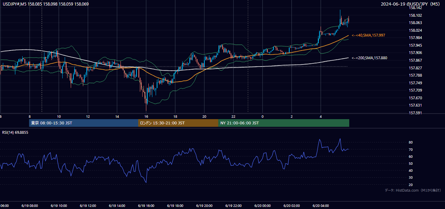Viewport: 445px width, 209px height.
Task: Click price axis label 157.984
Action: pos(415,38)
